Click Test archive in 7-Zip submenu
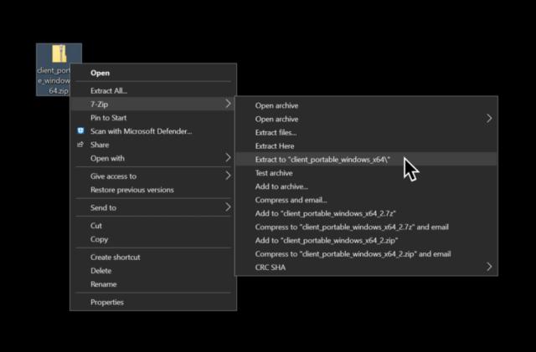Viewport: 536px width, 352px height. tap(274, 173)
